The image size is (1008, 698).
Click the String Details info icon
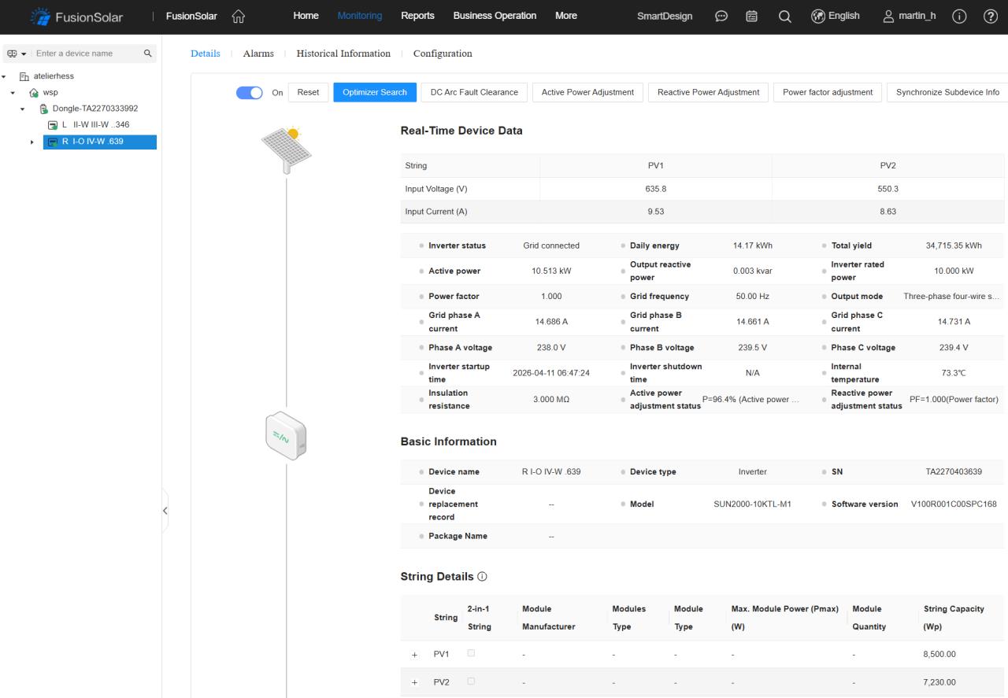pyautogui.click(x=482, y=577)
